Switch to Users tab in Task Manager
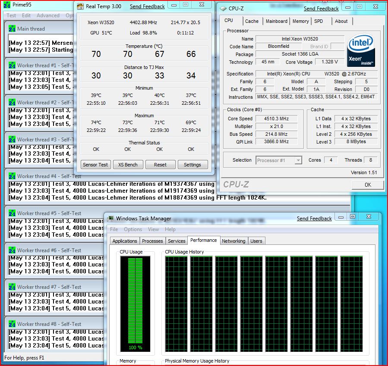 coord(256,241)
